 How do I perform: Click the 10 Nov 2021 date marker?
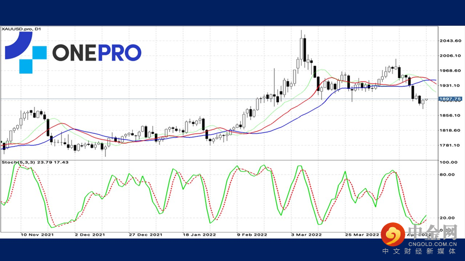37,235
